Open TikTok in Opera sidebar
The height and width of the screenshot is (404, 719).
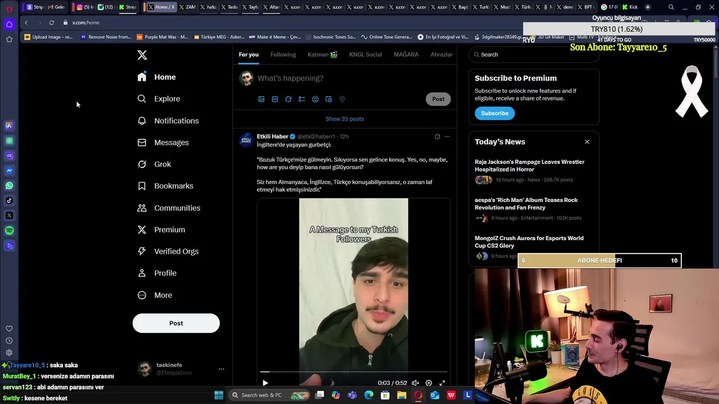[9, 200]
